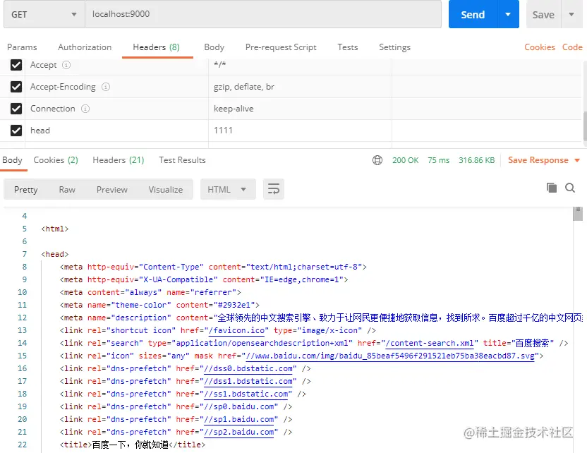Uncheck the Connection header checkbox
The image size is (587, 453).
(x=16, y=109)
